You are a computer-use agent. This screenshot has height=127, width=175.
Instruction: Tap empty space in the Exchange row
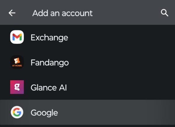tap(123, 38)
